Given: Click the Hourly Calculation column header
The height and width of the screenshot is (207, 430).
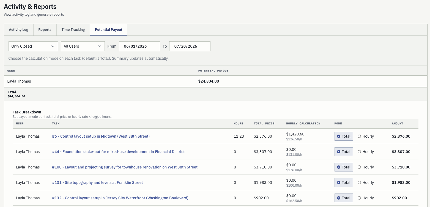Looking at the screenshot, I should click(303, 124).
